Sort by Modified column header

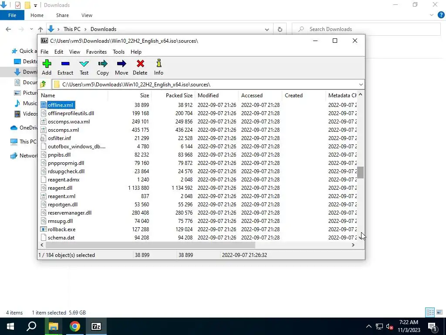point(217,96)
